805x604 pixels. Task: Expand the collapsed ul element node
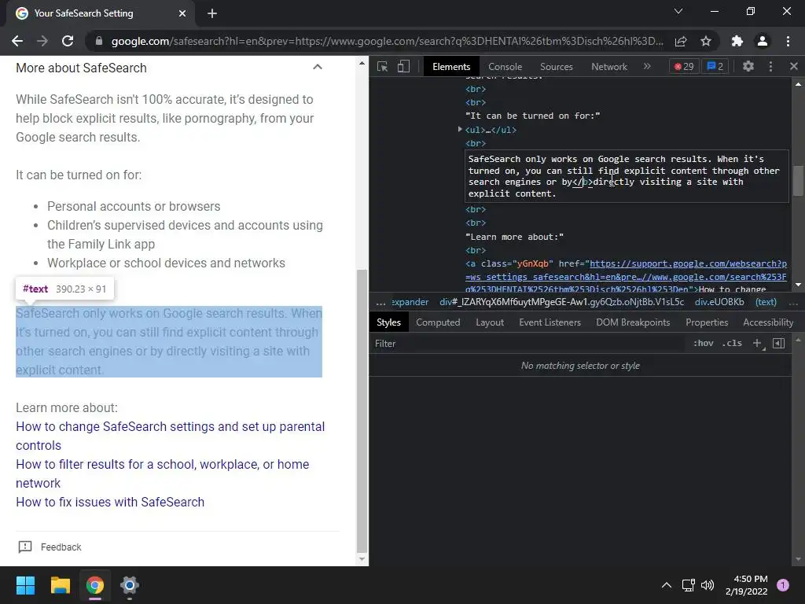coord(460,130)
